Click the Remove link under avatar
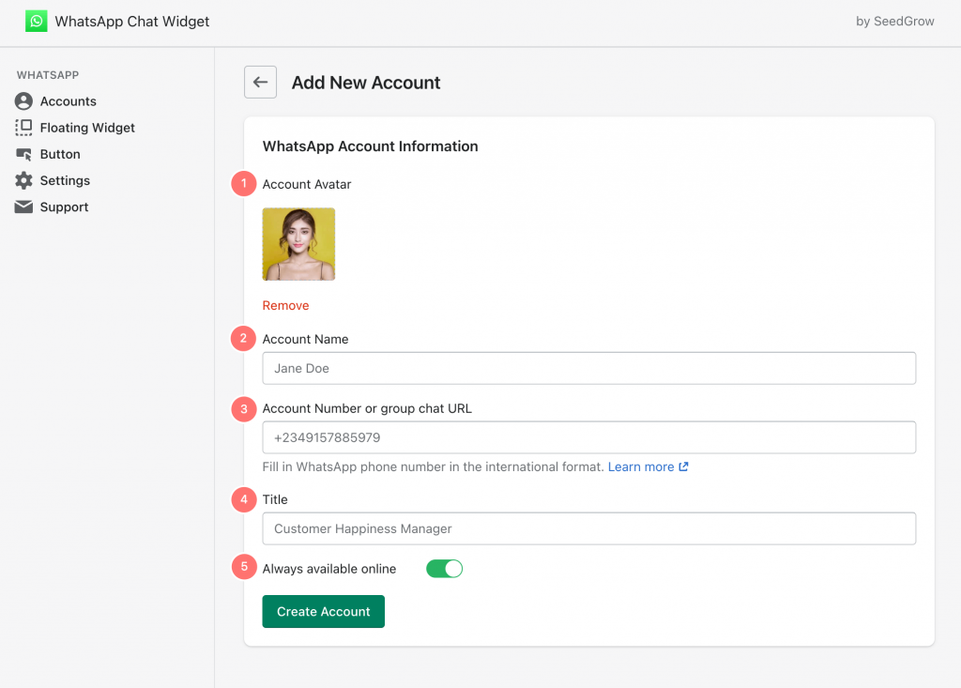The width and height of the screenshot is (961, 688). pyautogui.click(x=285, y=305)
